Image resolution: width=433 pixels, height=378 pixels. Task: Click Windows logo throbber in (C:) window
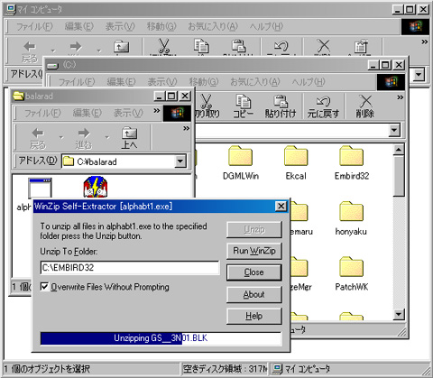click(391, 82)
